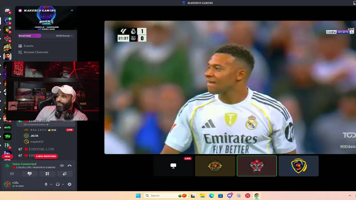Select user mojahdCO in voice channel
Viewport: 356px width, 200px height.
[37, 142]
